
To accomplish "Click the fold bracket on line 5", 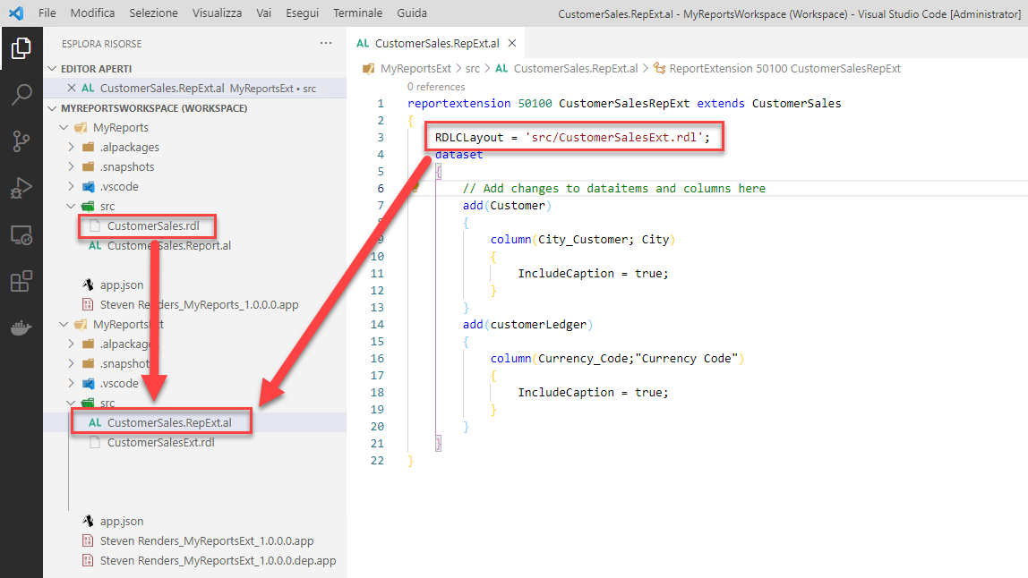I will point(439,172).
